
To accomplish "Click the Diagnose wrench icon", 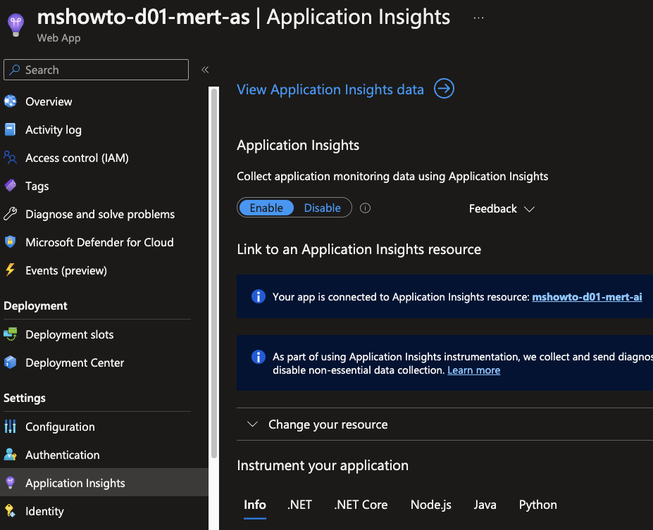I will (11, 214).
